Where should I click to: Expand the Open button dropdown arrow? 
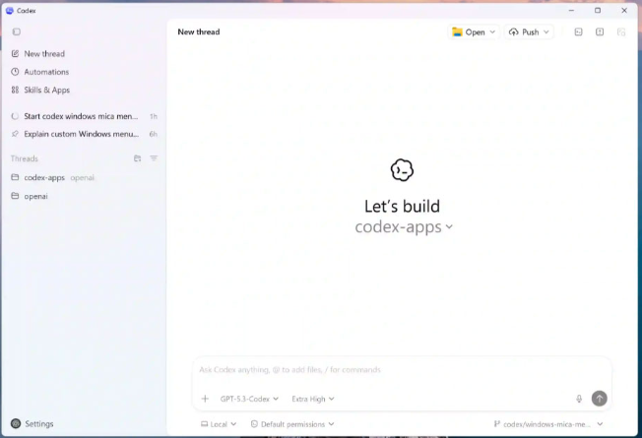pos(492,31)
